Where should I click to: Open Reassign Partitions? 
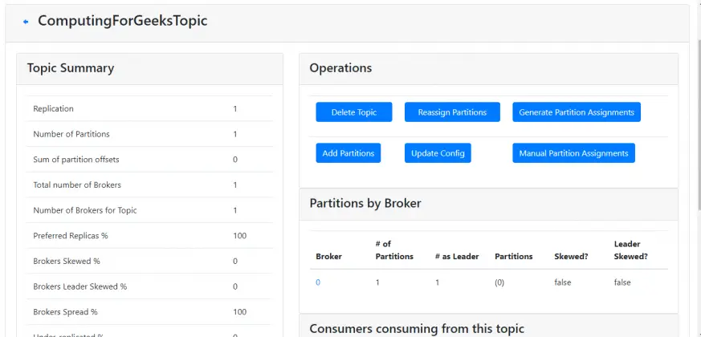452,112
